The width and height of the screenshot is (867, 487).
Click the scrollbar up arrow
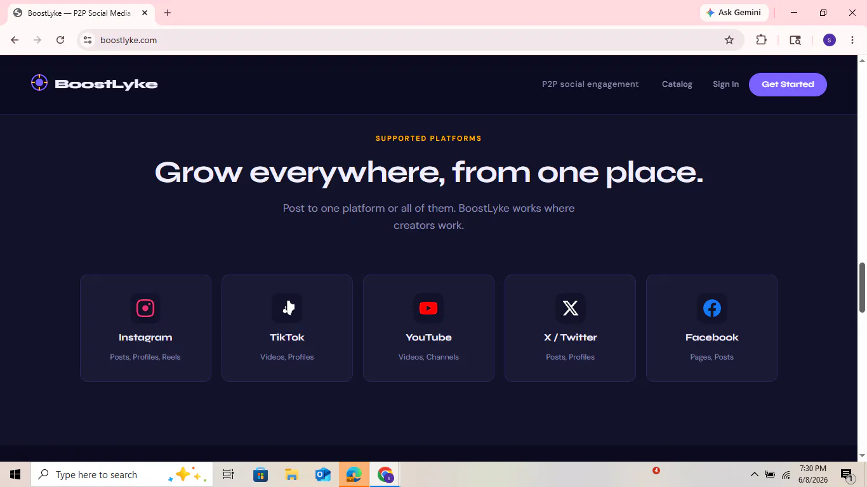(862, 61)
